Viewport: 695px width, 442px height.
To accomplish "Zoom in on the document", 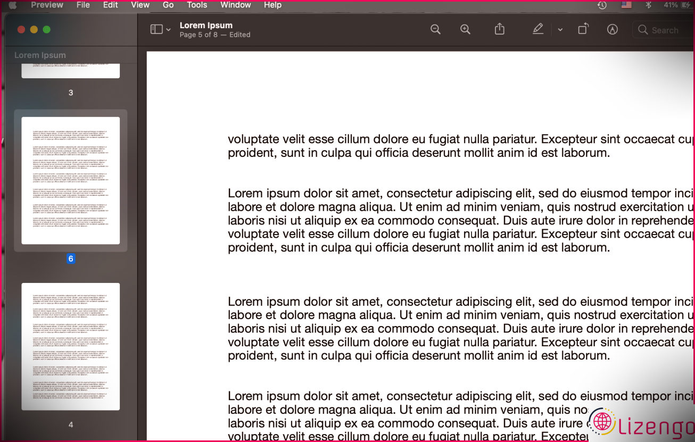I will pyautogui.click(x=465, y=30).
